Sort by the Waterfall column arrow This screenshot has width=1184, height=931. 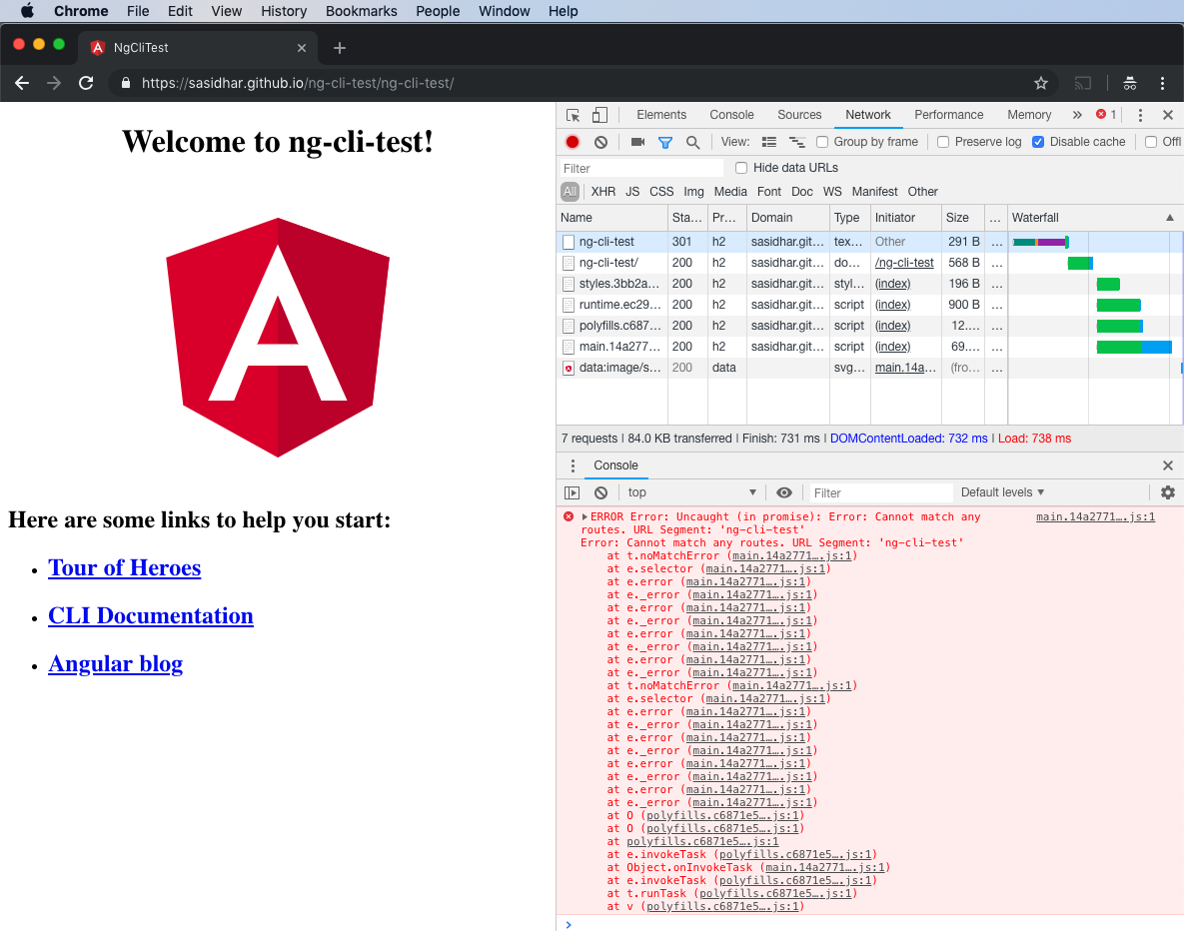1170,218
